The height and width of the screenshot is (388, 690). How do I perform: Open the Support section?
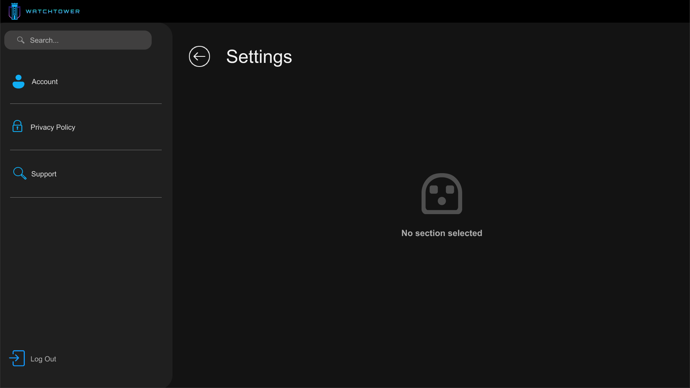coord(86,174)
